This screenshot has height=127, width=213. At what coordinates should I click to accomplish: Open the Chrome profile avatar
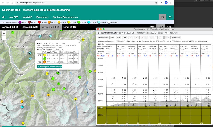(166, 3)
